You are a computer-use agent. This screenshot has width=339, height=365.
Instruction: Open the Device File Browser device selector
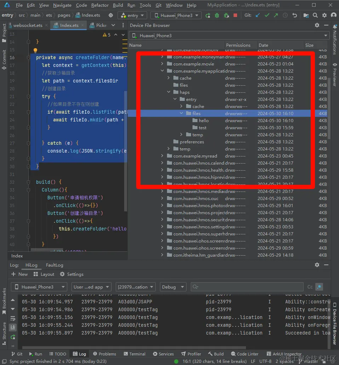[x=230, y=36]
